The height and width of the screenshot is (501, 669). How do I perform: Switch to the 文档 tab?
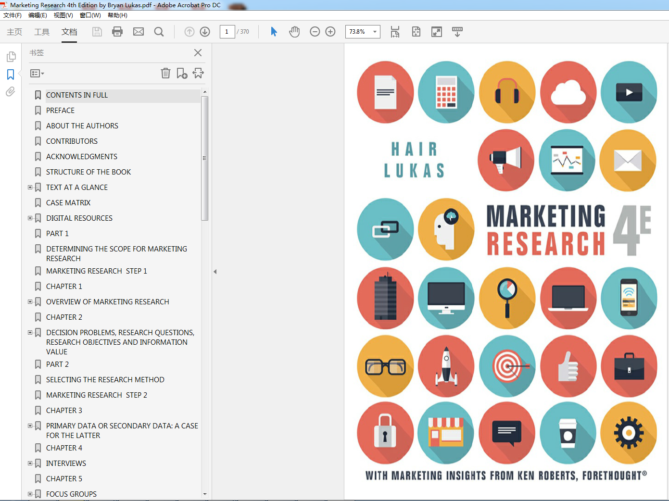[x=69, y=32]
